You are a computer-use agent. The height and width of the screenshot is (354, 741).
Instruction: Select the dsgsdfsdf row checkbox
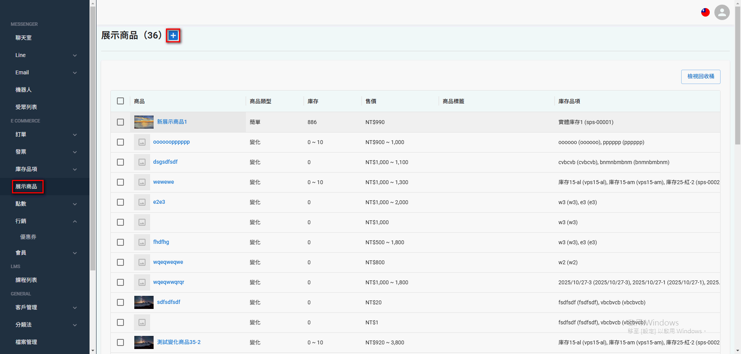point(120,162)
